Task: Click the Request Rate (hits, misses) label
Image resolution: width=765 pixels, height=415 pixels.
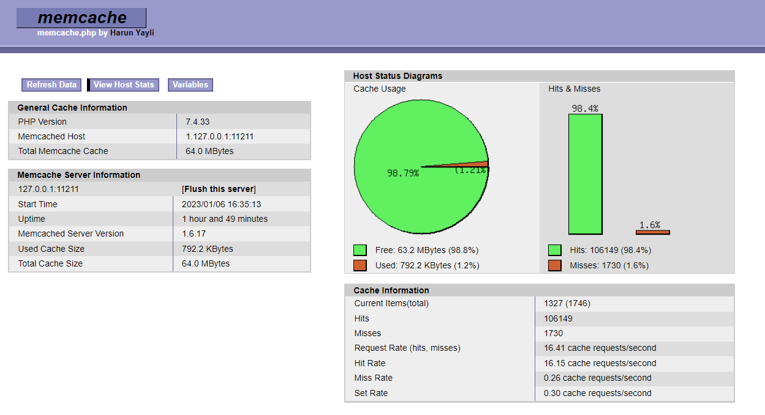Action: 407,348
